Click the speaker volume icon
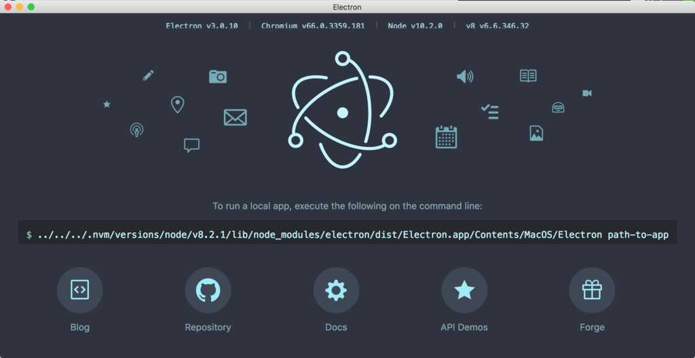Viewport: 695px width, 358px height. click(465, 77)
